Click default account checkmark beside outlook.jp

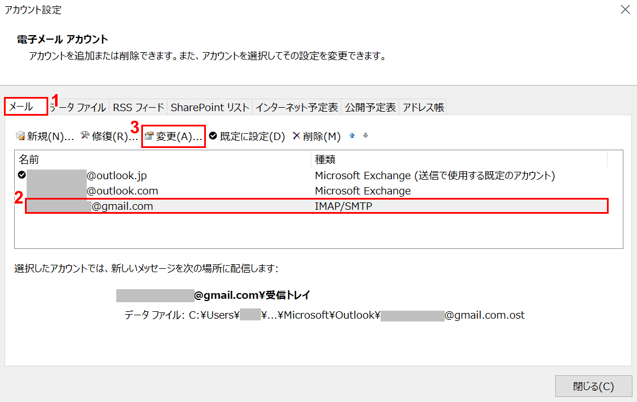[x=22, y=175]
